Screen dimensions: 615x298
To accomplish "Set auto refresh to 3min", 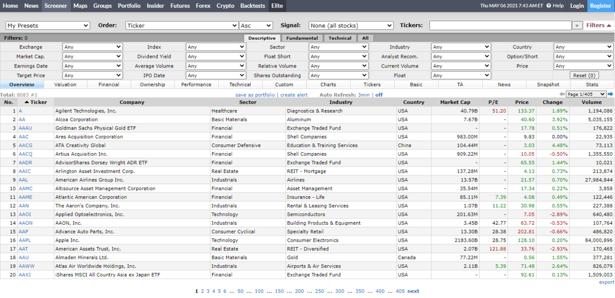I will pos(364,95).
